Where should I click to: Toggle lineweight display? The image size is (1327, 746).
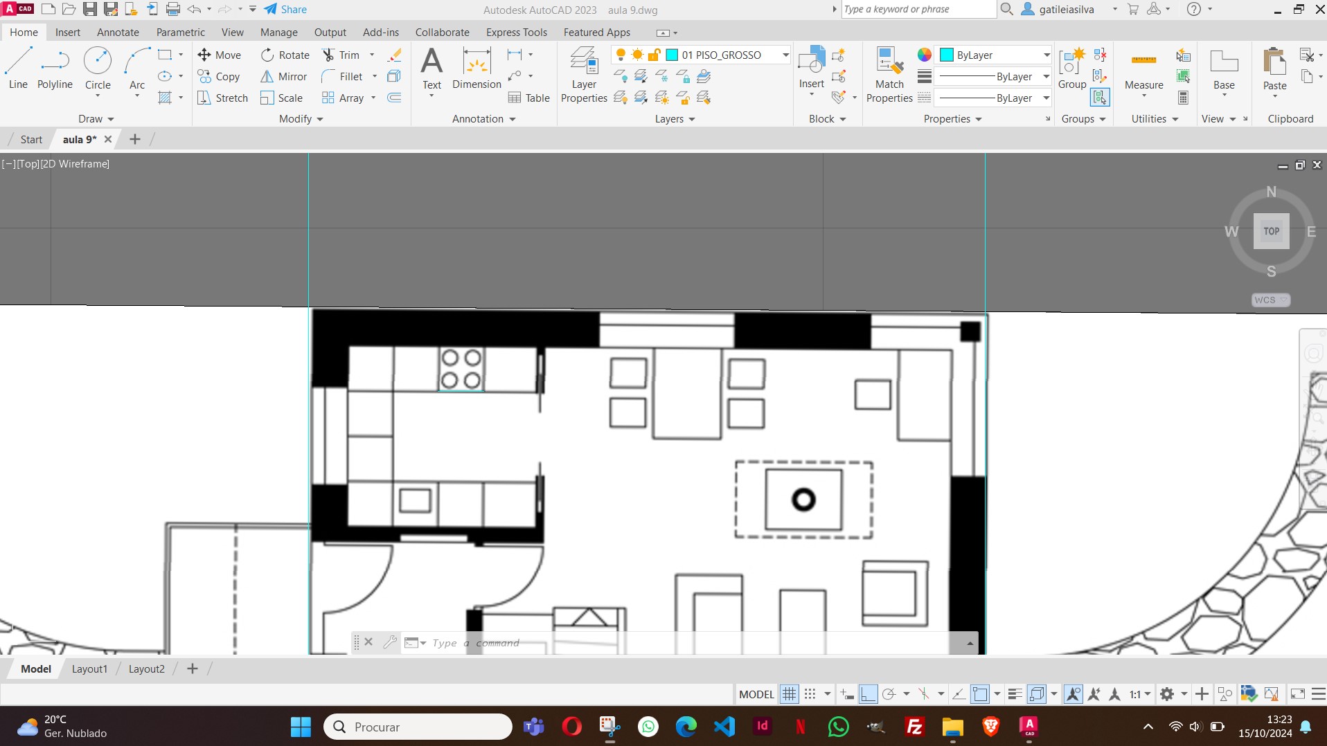point(1015,693)
